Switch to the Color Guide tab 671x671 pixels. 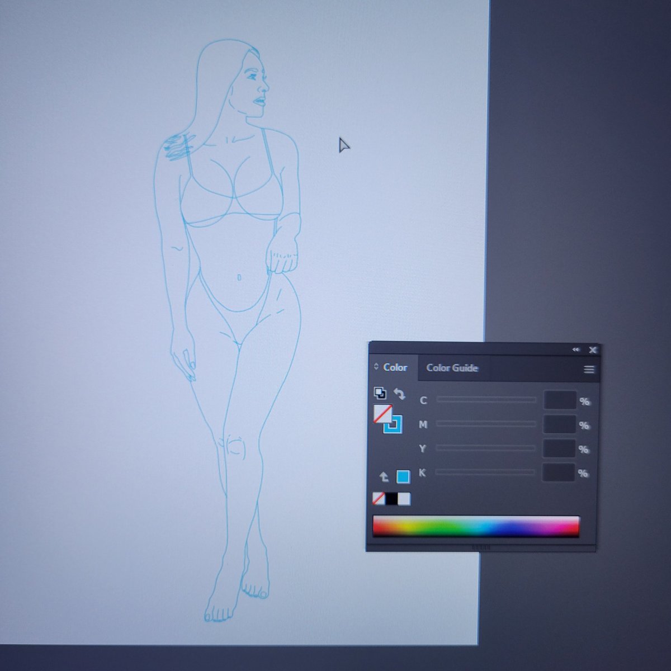pyautogui.click(x=452, y=367)
